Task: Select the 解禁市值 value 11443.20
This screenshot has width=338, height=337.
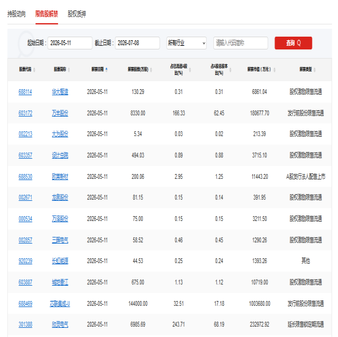Action: click(260, 177)
